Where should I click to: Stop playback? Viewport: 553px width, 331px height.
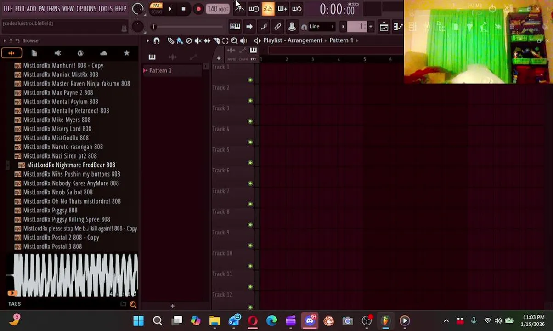pyautogui.click(x=183, y=9)
